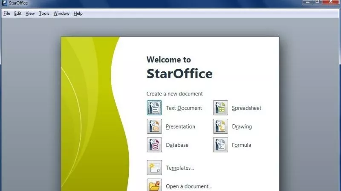Image resolution: width=341 pixels, height=191 pixels.
Task: Click the Spreadsheet icon
Action: coord(220,108)
